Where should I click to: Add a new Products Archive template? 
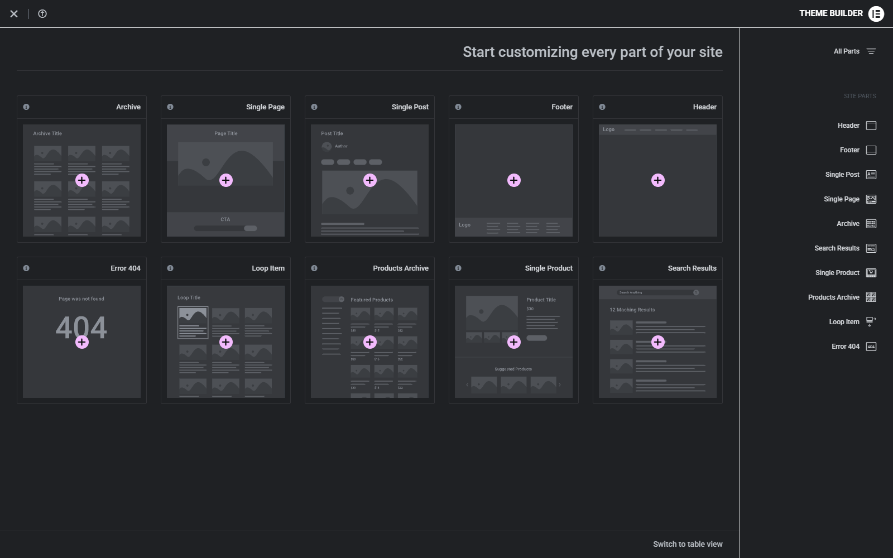coord(370,342)
